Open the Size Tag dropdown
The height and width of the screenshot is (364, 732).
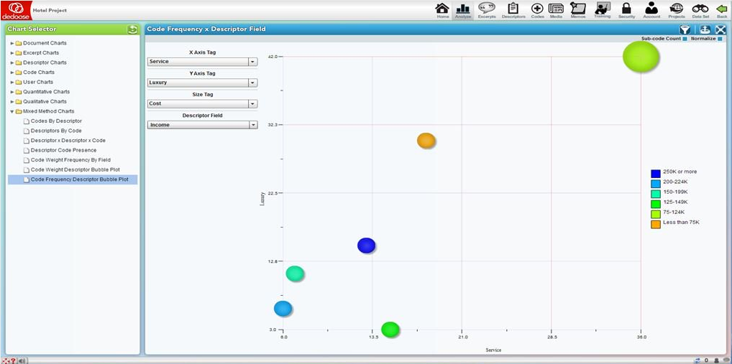click(x=202, y=103)
